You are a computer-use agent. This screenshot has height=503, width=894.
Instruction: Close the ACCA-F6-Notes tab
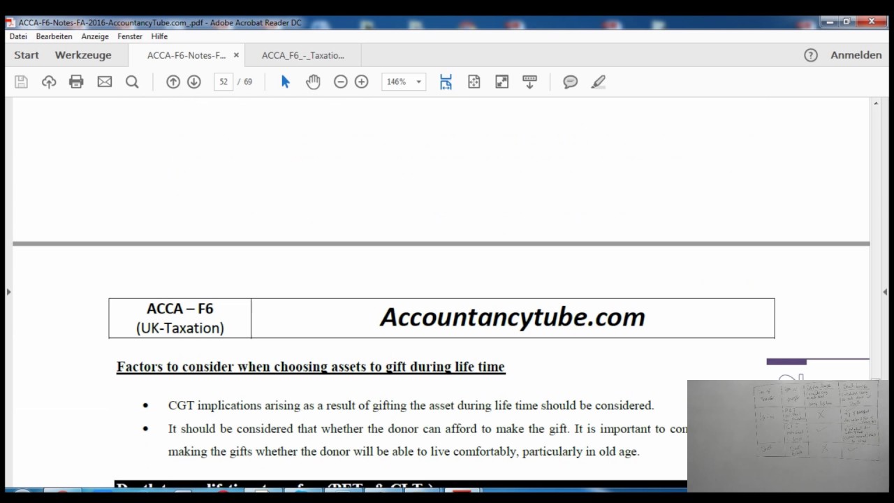(x=236, y=55)
